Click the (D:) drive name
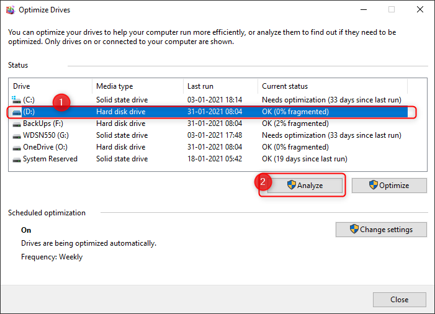This screenshot has width=435, height=314. (x=29, y=112)
